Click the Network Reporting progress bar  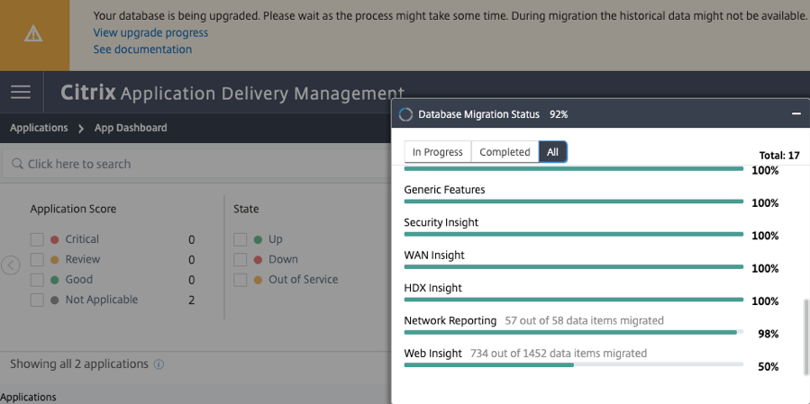click(573, 332)
